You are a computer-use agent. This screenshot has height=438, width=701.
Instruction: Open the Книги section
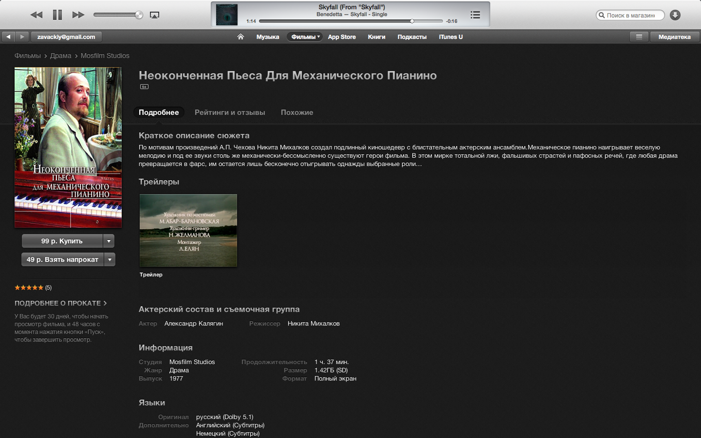[x=376, y=37]
